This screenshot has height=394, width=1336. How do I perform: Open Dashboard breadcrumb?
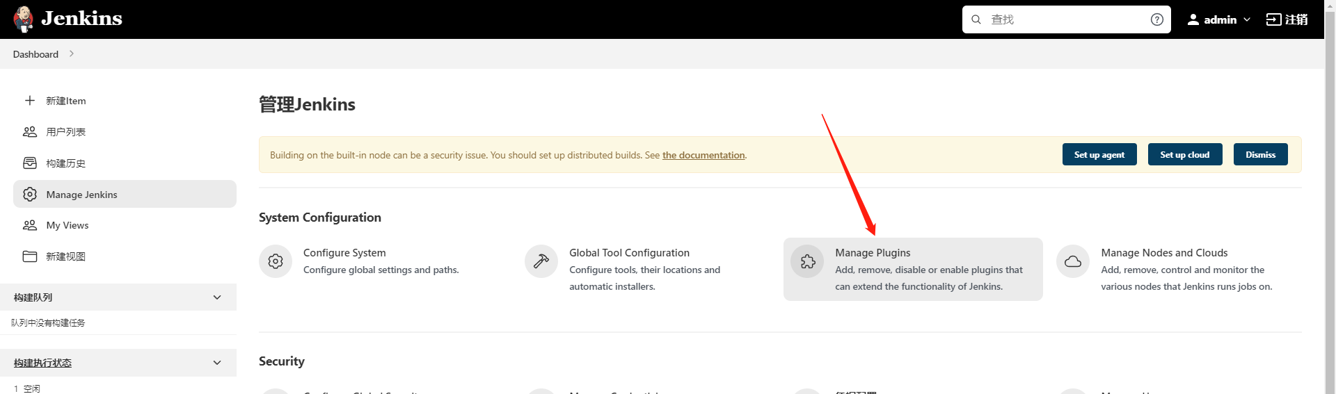(35, 54)
